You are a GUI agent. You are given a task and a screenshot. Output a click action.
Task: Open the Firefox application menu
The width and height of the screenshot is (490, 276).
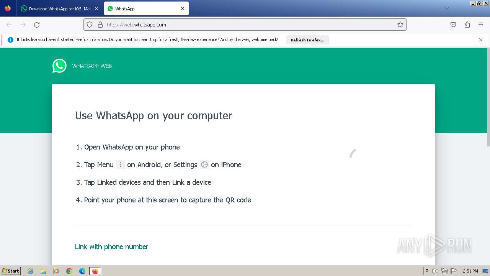(481, 25)
